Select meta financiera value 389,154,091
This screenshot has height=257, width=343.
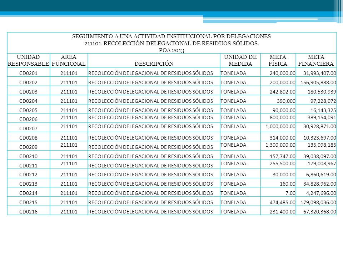point(322,117)
